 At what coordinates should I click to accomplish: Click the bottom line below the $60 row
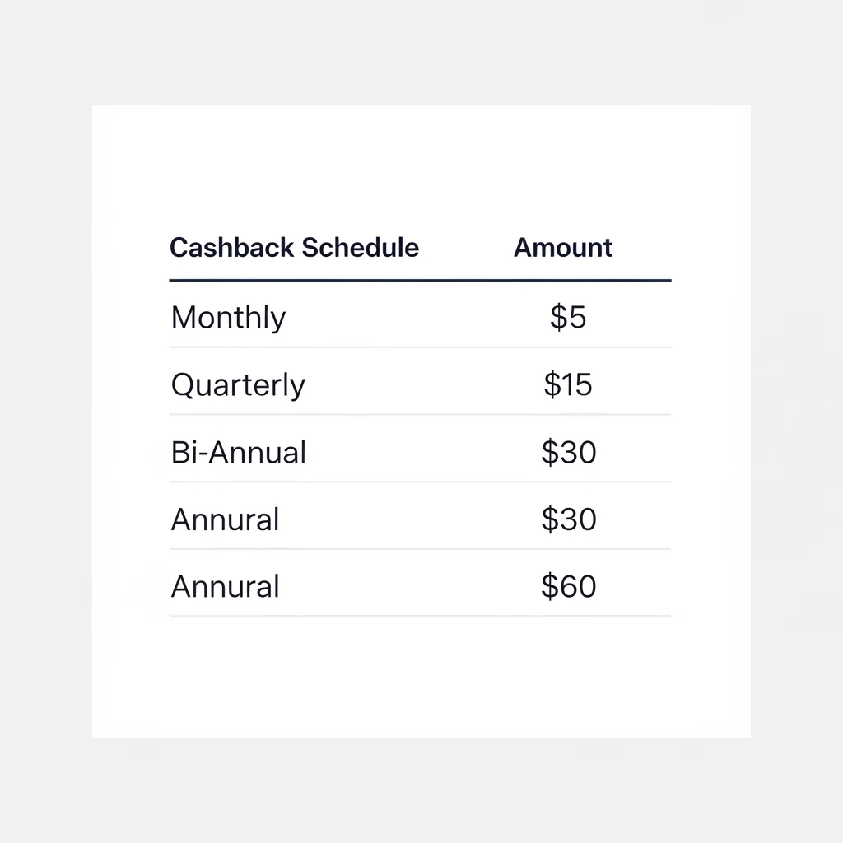pos(420,616)
